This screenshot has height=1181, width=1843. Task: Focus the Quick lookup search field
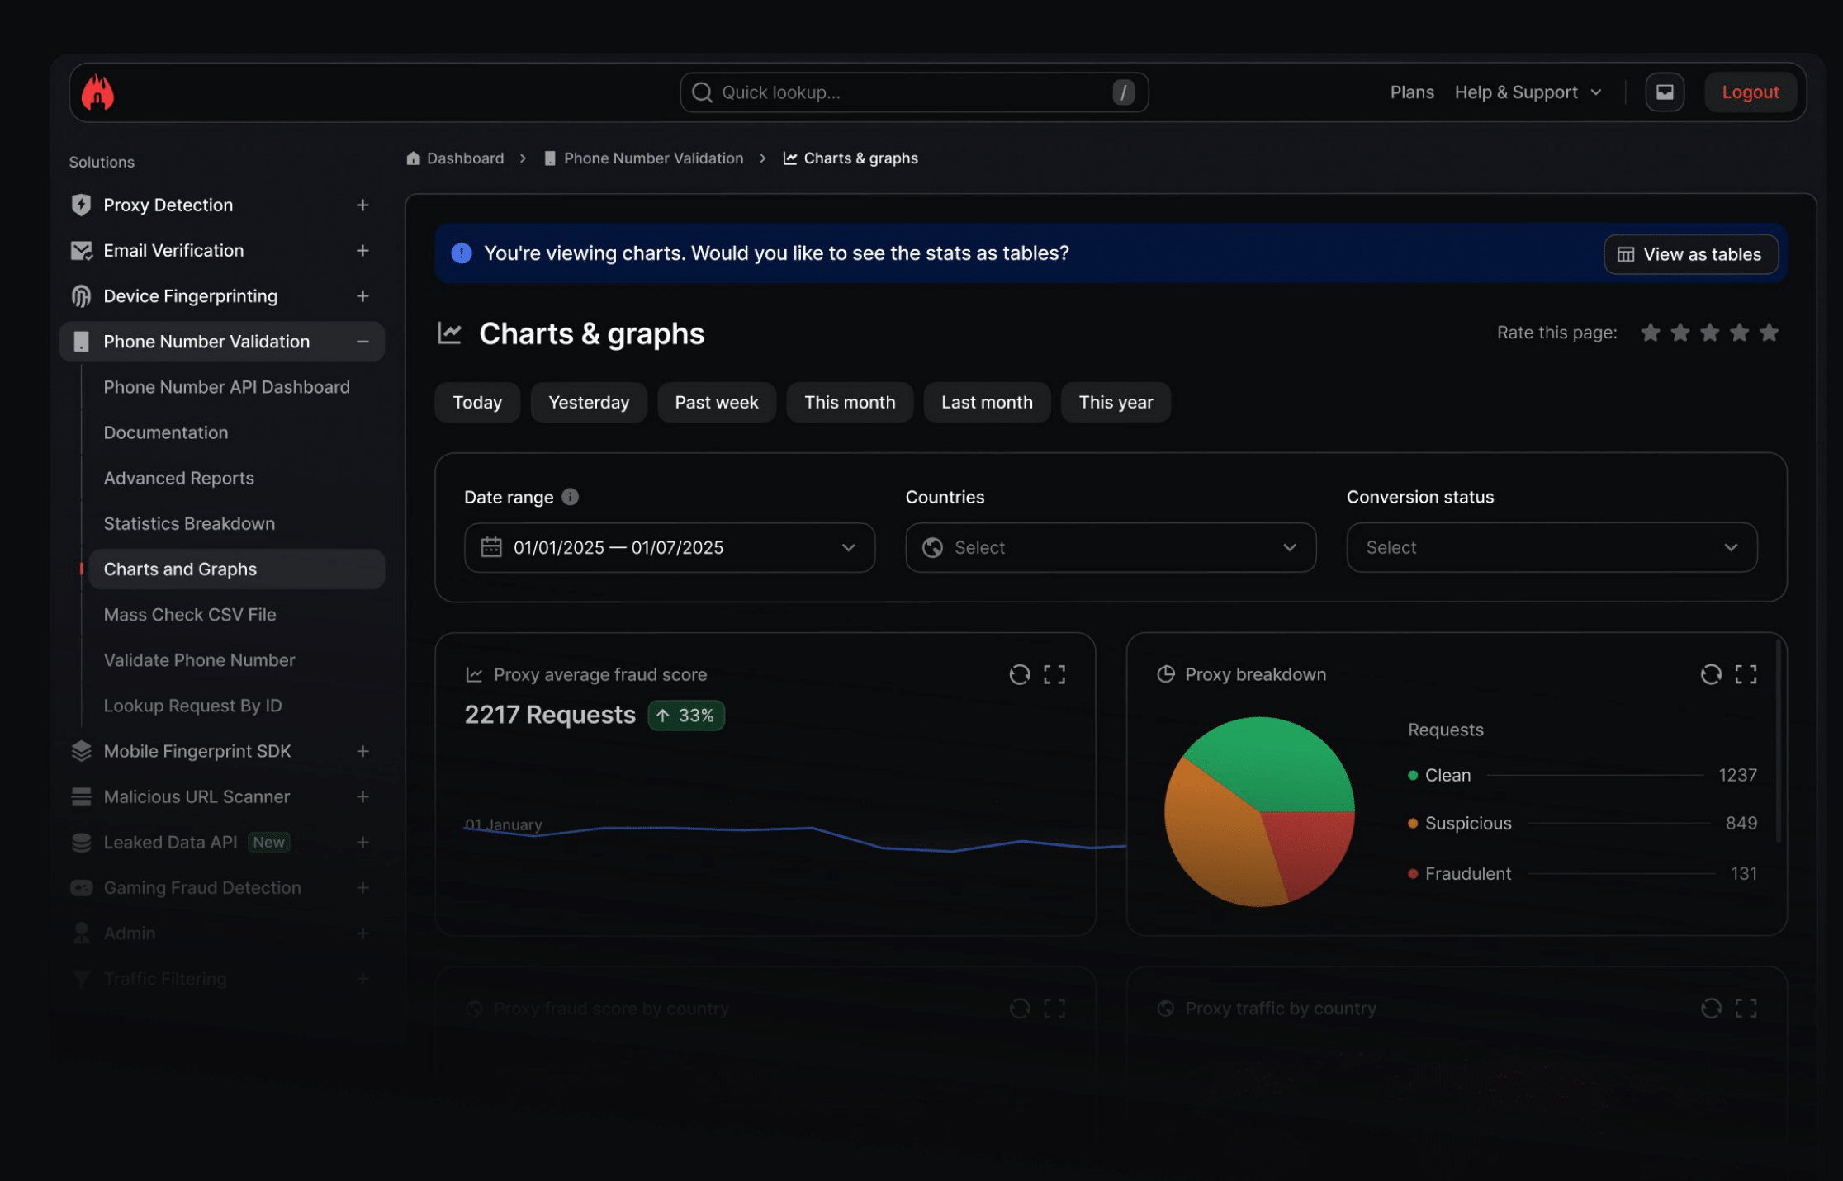pos(914,92)
